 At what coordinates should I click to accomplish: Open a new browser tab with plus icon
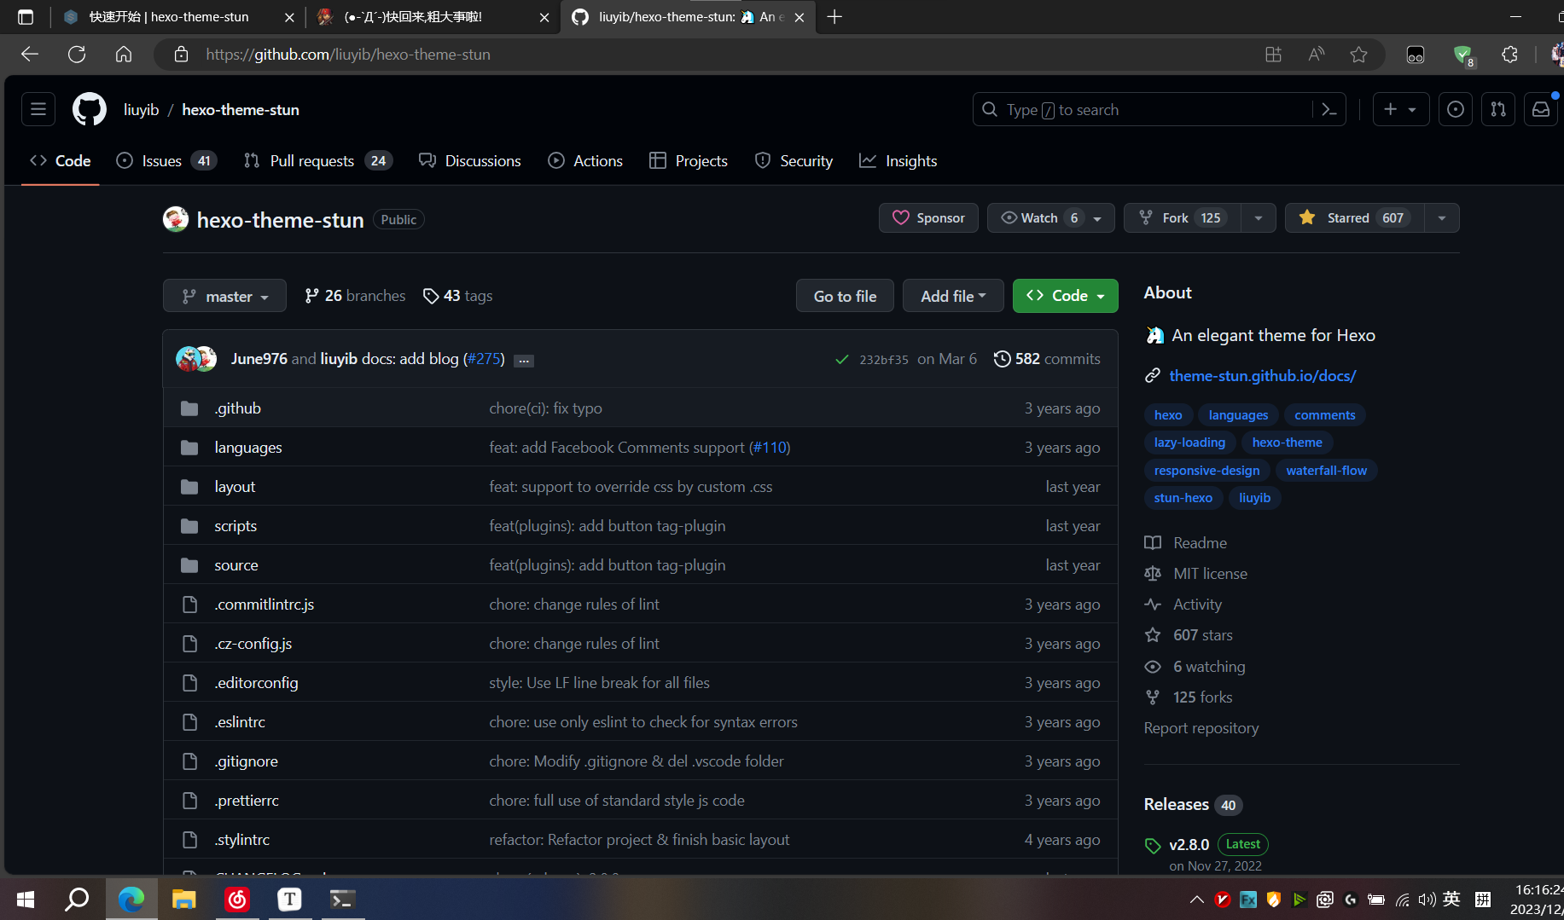(x=834, y=17)
